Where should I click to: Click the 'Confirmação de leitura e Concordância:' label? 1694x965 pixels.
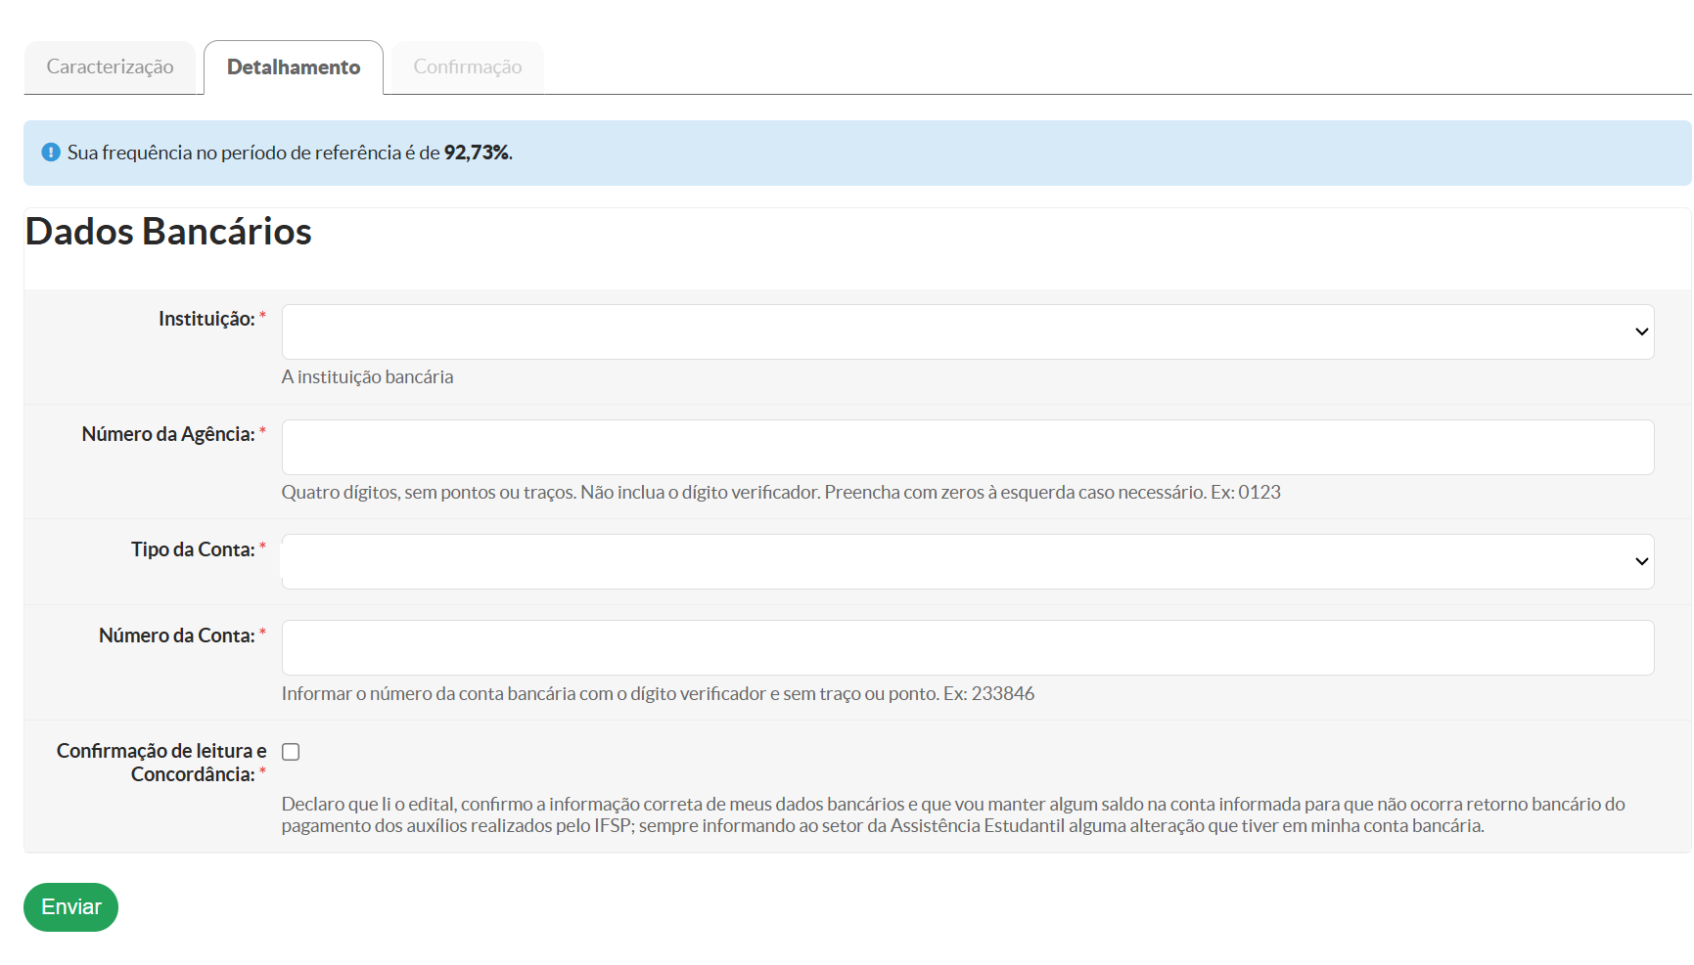161,763
